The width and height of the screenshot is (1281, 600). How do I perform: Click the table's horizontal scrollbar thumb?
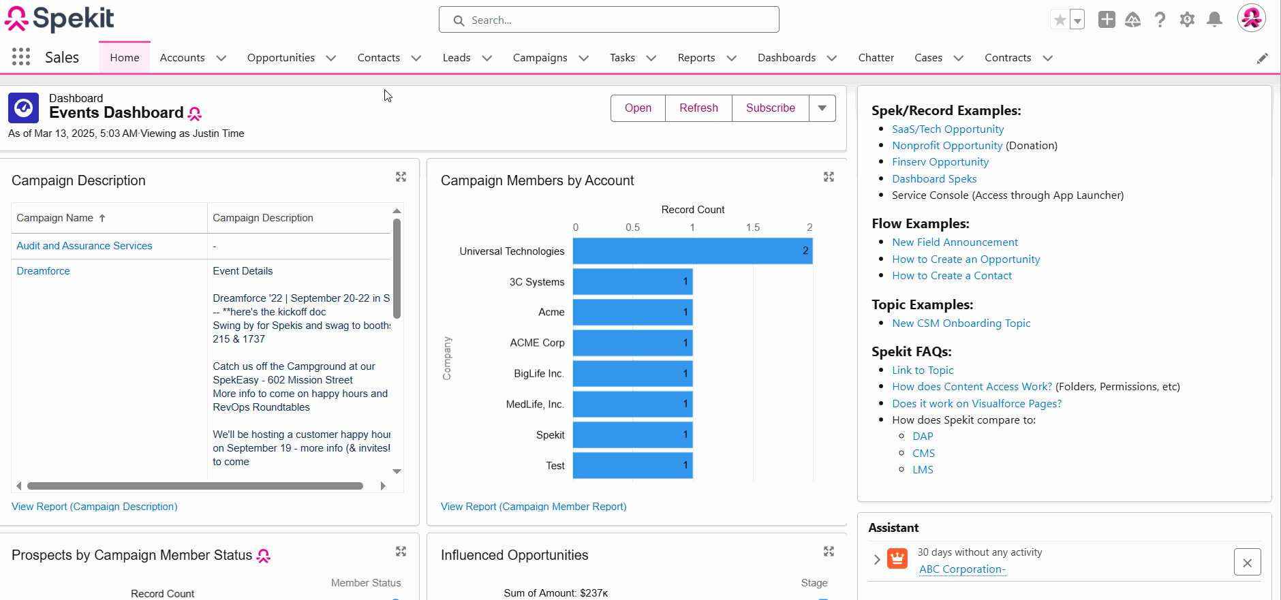pyautogui.click(x=195, y=486)
